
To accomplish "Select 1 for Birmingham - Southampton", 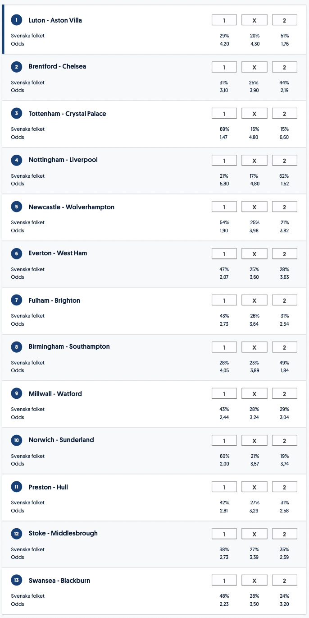I will click(224, 347).
